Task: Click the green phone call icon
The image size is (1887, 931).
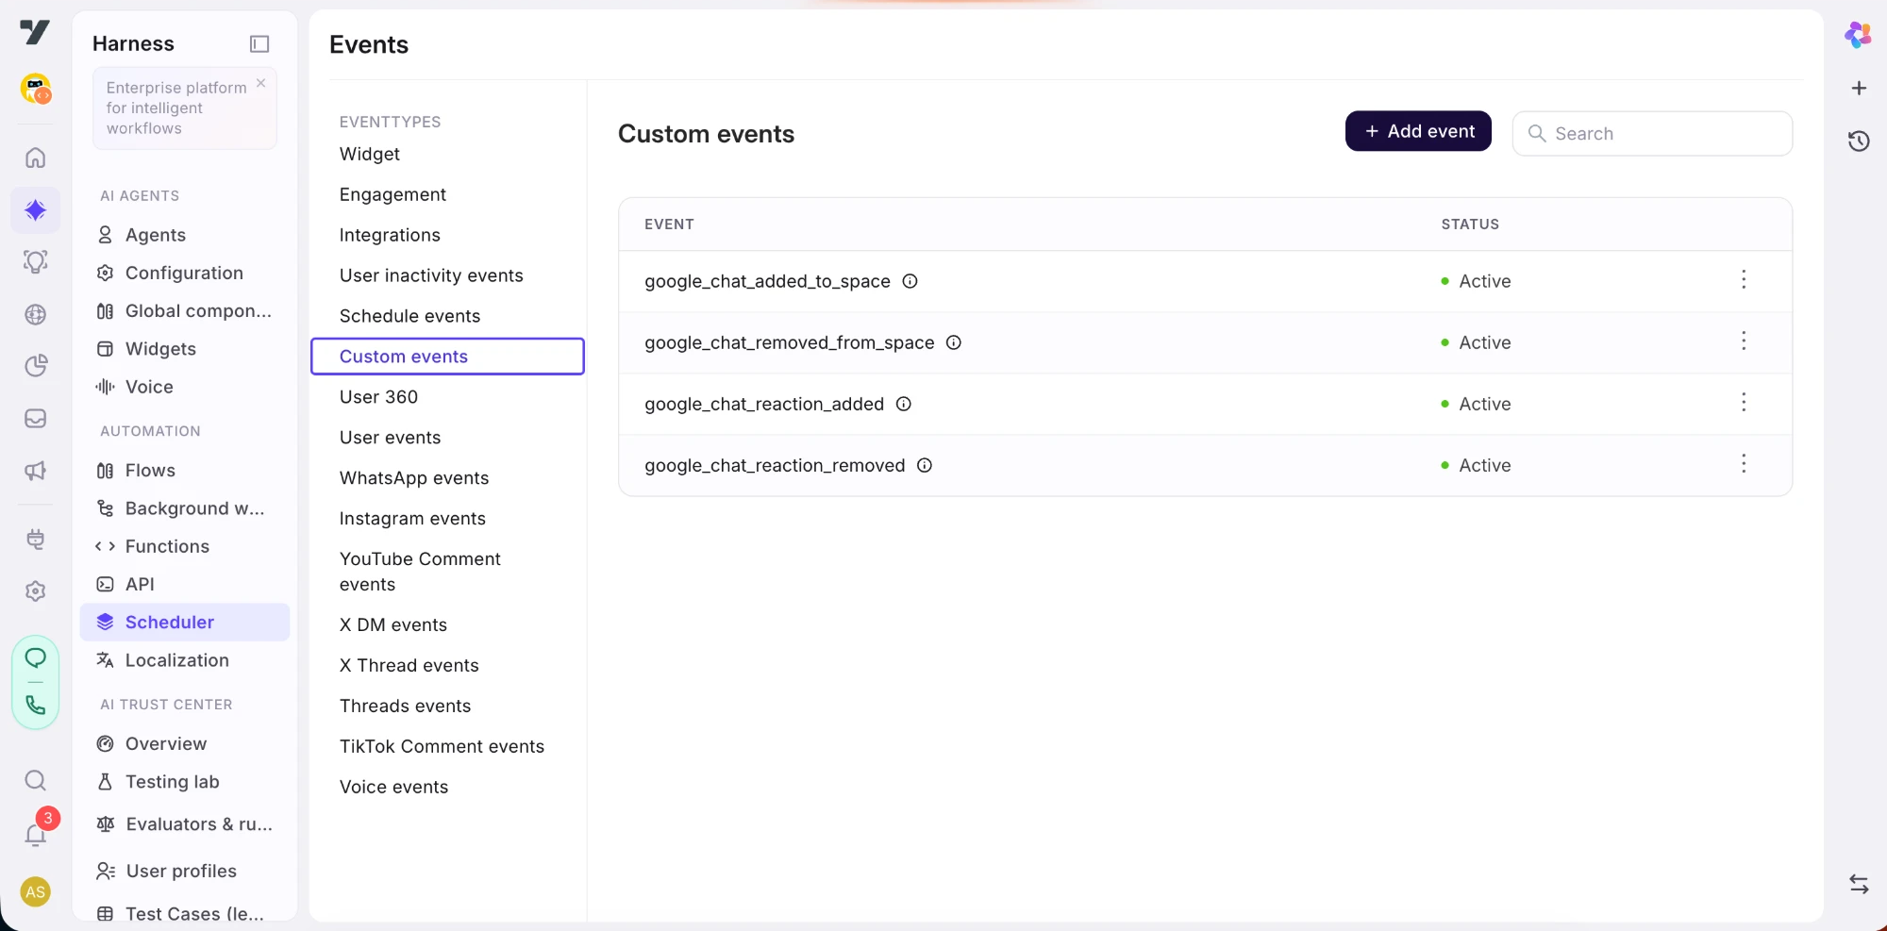Action: pyautogui.click(x=36, y=706)
